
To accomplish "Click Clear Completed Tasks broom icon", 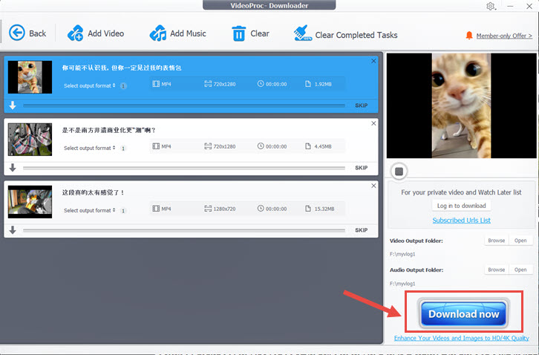I will click(x=302, y=33).
